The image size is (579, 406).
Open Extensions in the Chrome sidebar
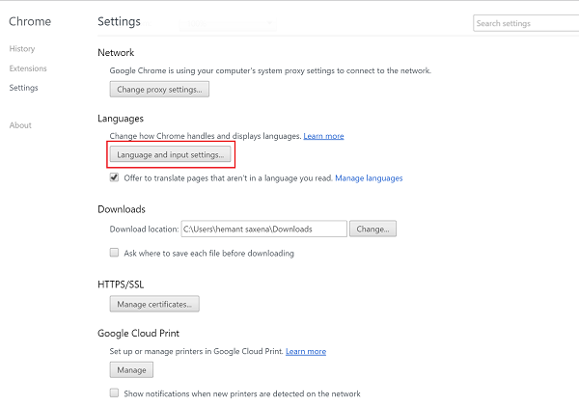click(28, 68)
